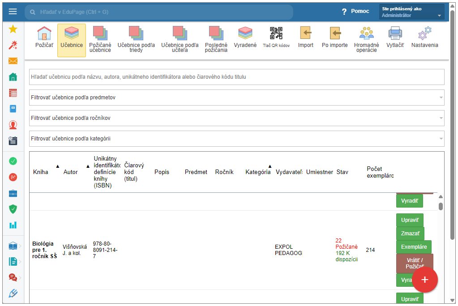Click Exempláre button for Biológia
Viewport: 458px width, 306px height.
[x=414, y=246]
